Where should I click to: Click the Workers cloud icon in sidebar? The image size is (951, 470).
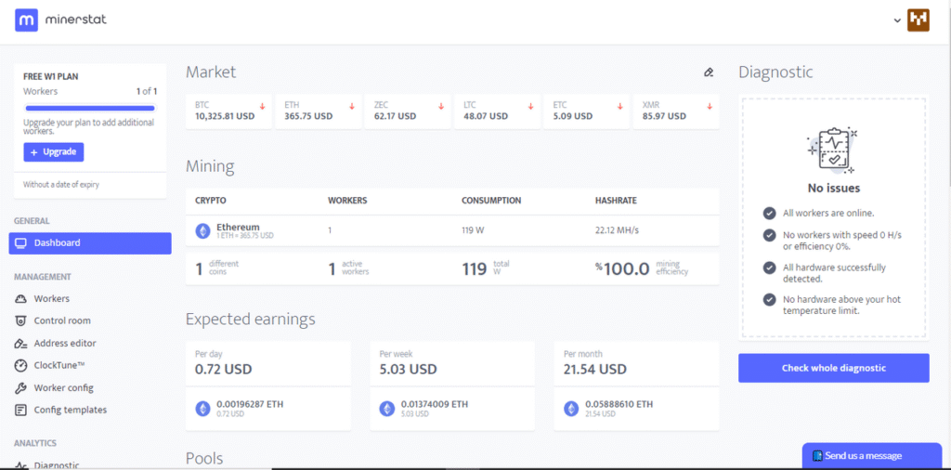21,299
